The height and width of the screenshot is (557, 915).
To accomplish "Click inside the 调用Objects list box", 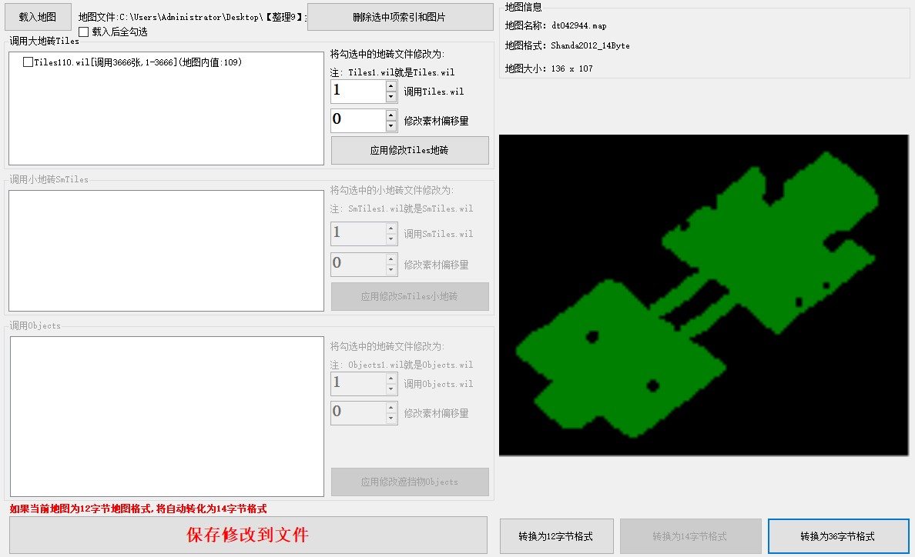I will click(x=166, y=416).
